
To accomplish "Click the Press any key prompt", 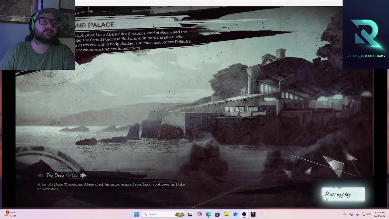I will click(344, 194).
